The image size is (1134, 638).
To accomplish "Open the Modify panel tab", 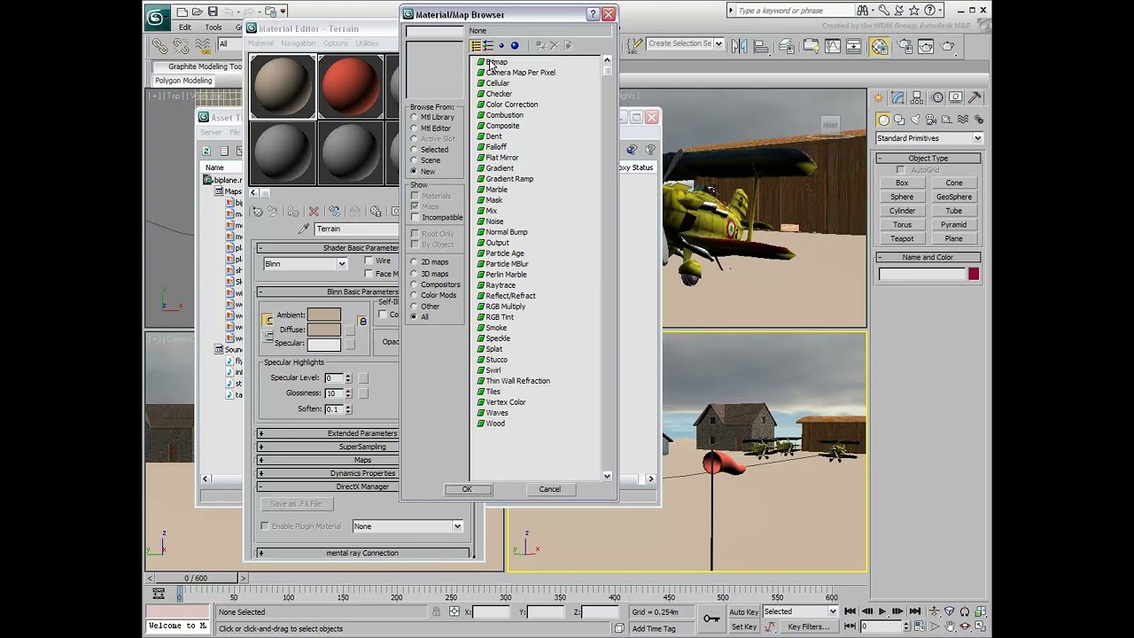I will coord(898,97).
